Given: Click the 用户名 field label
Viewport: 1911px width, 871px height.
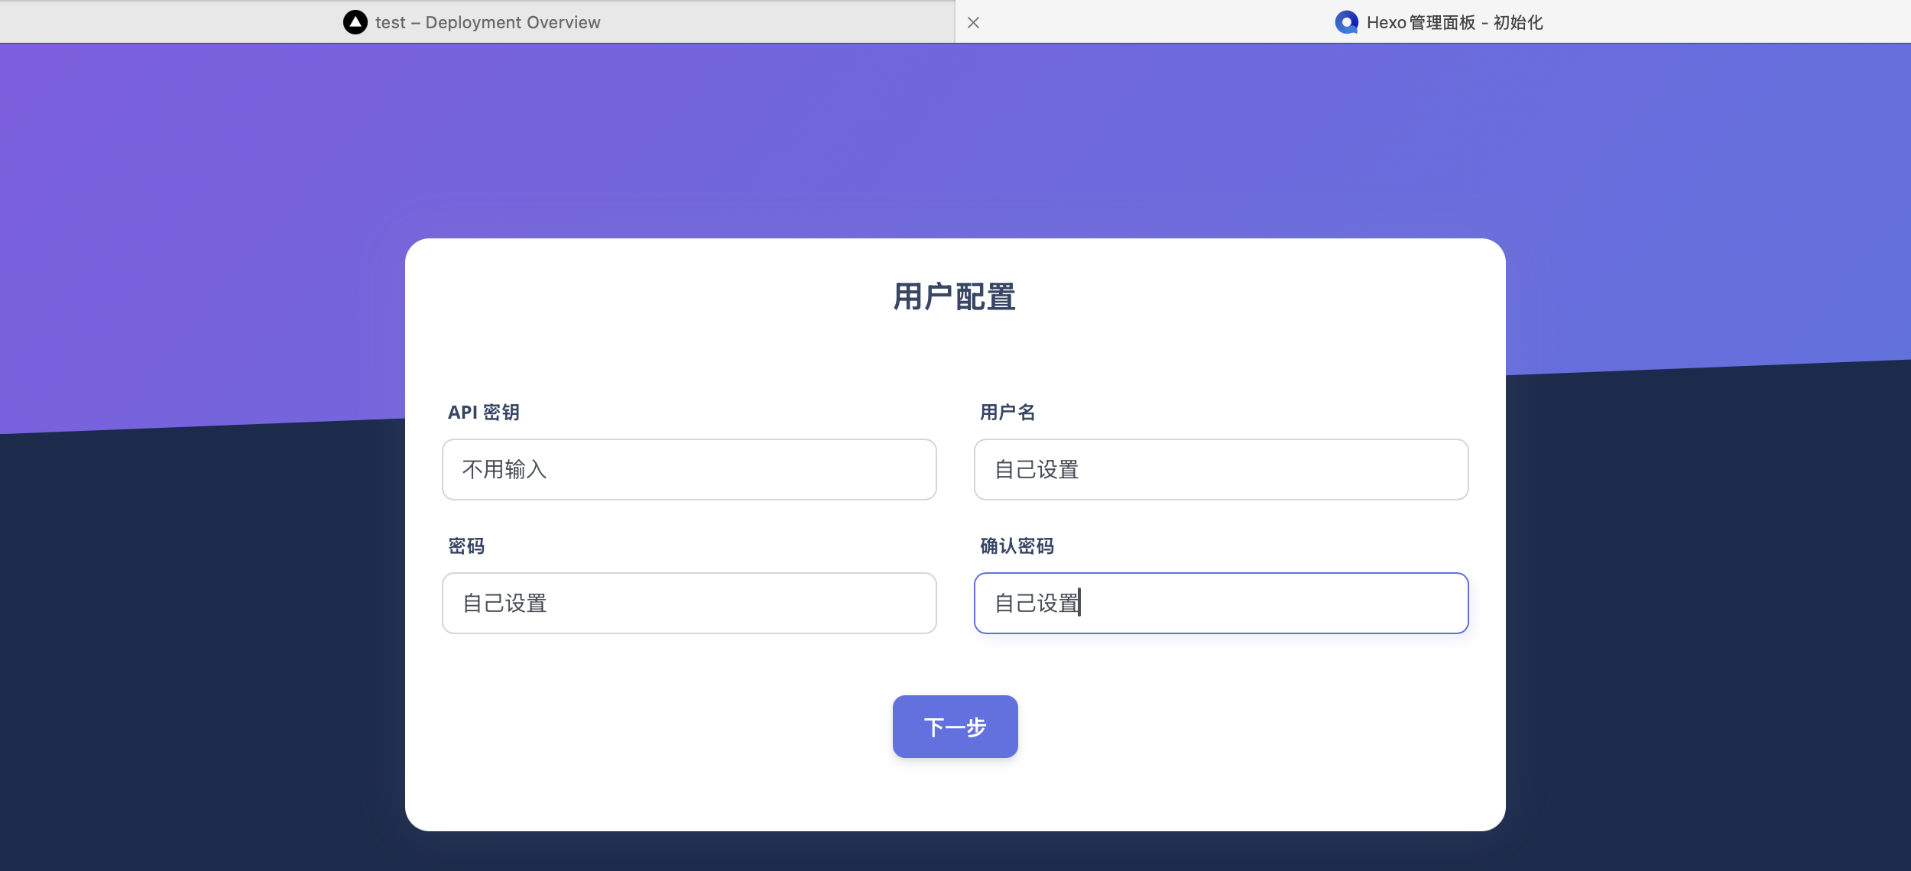Looking at the screenshot, I should click(1007, 413).
